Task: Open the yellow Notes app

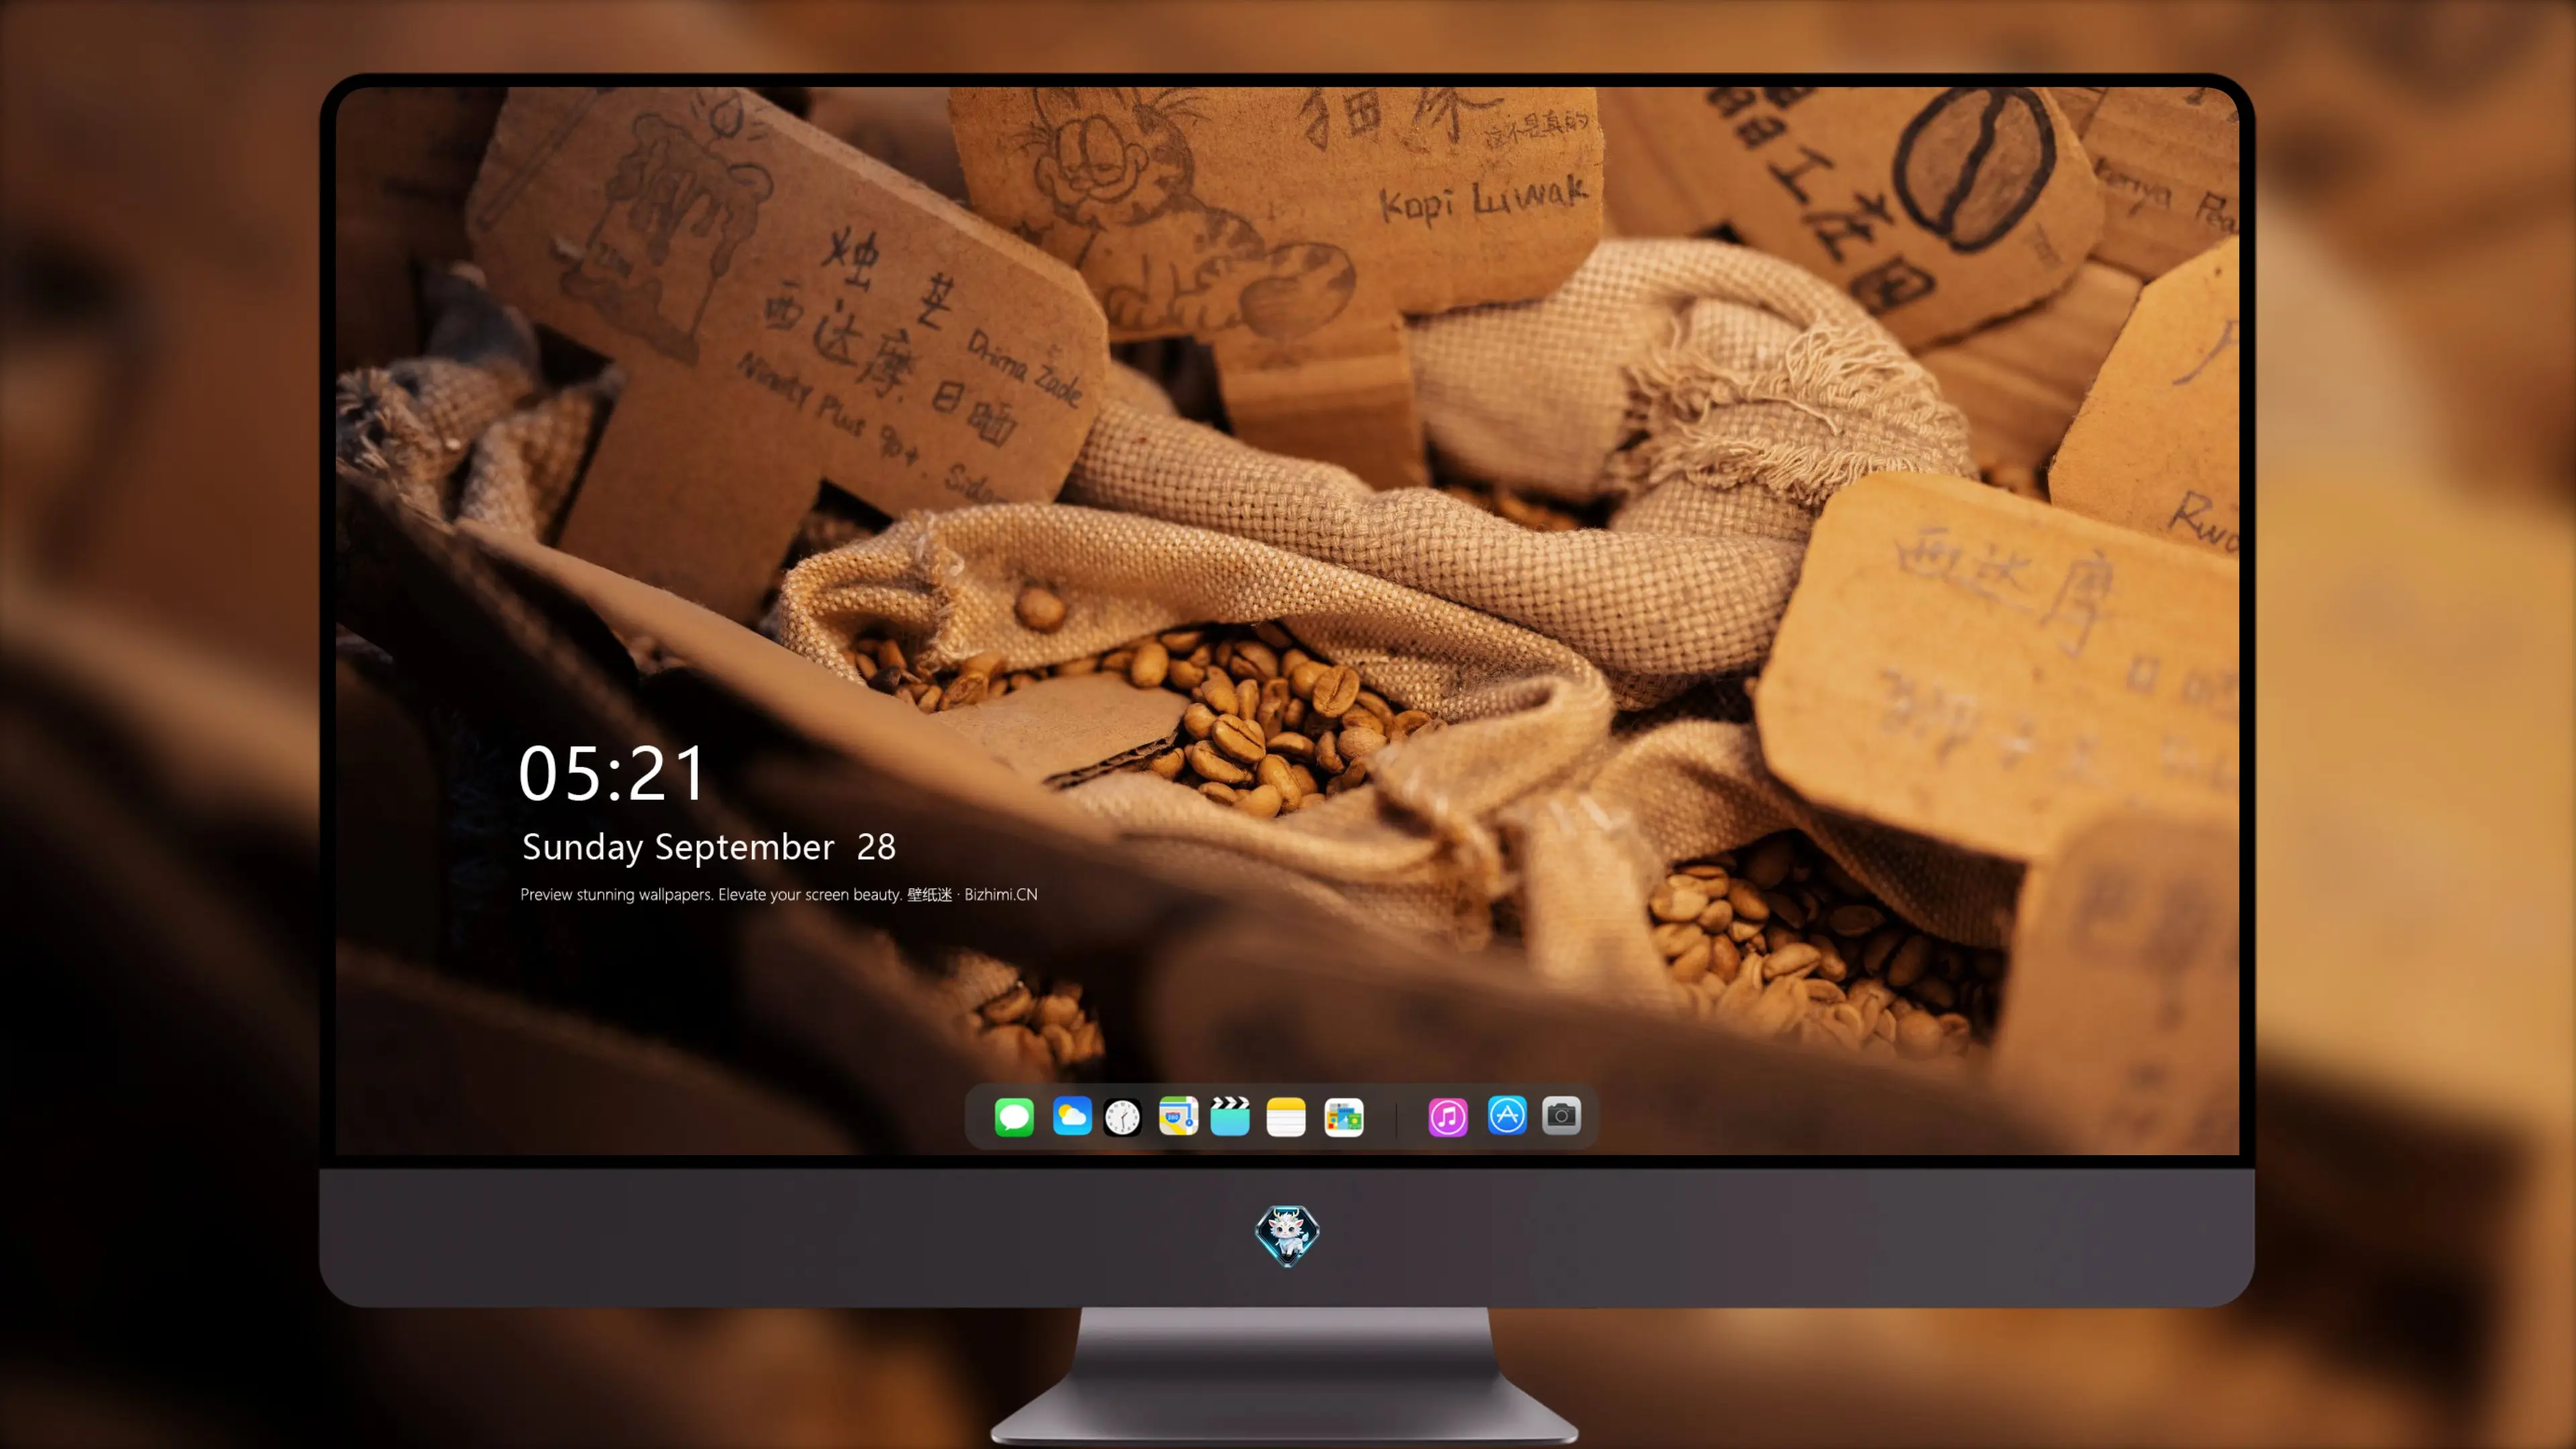Action: coord(1286,1117)
